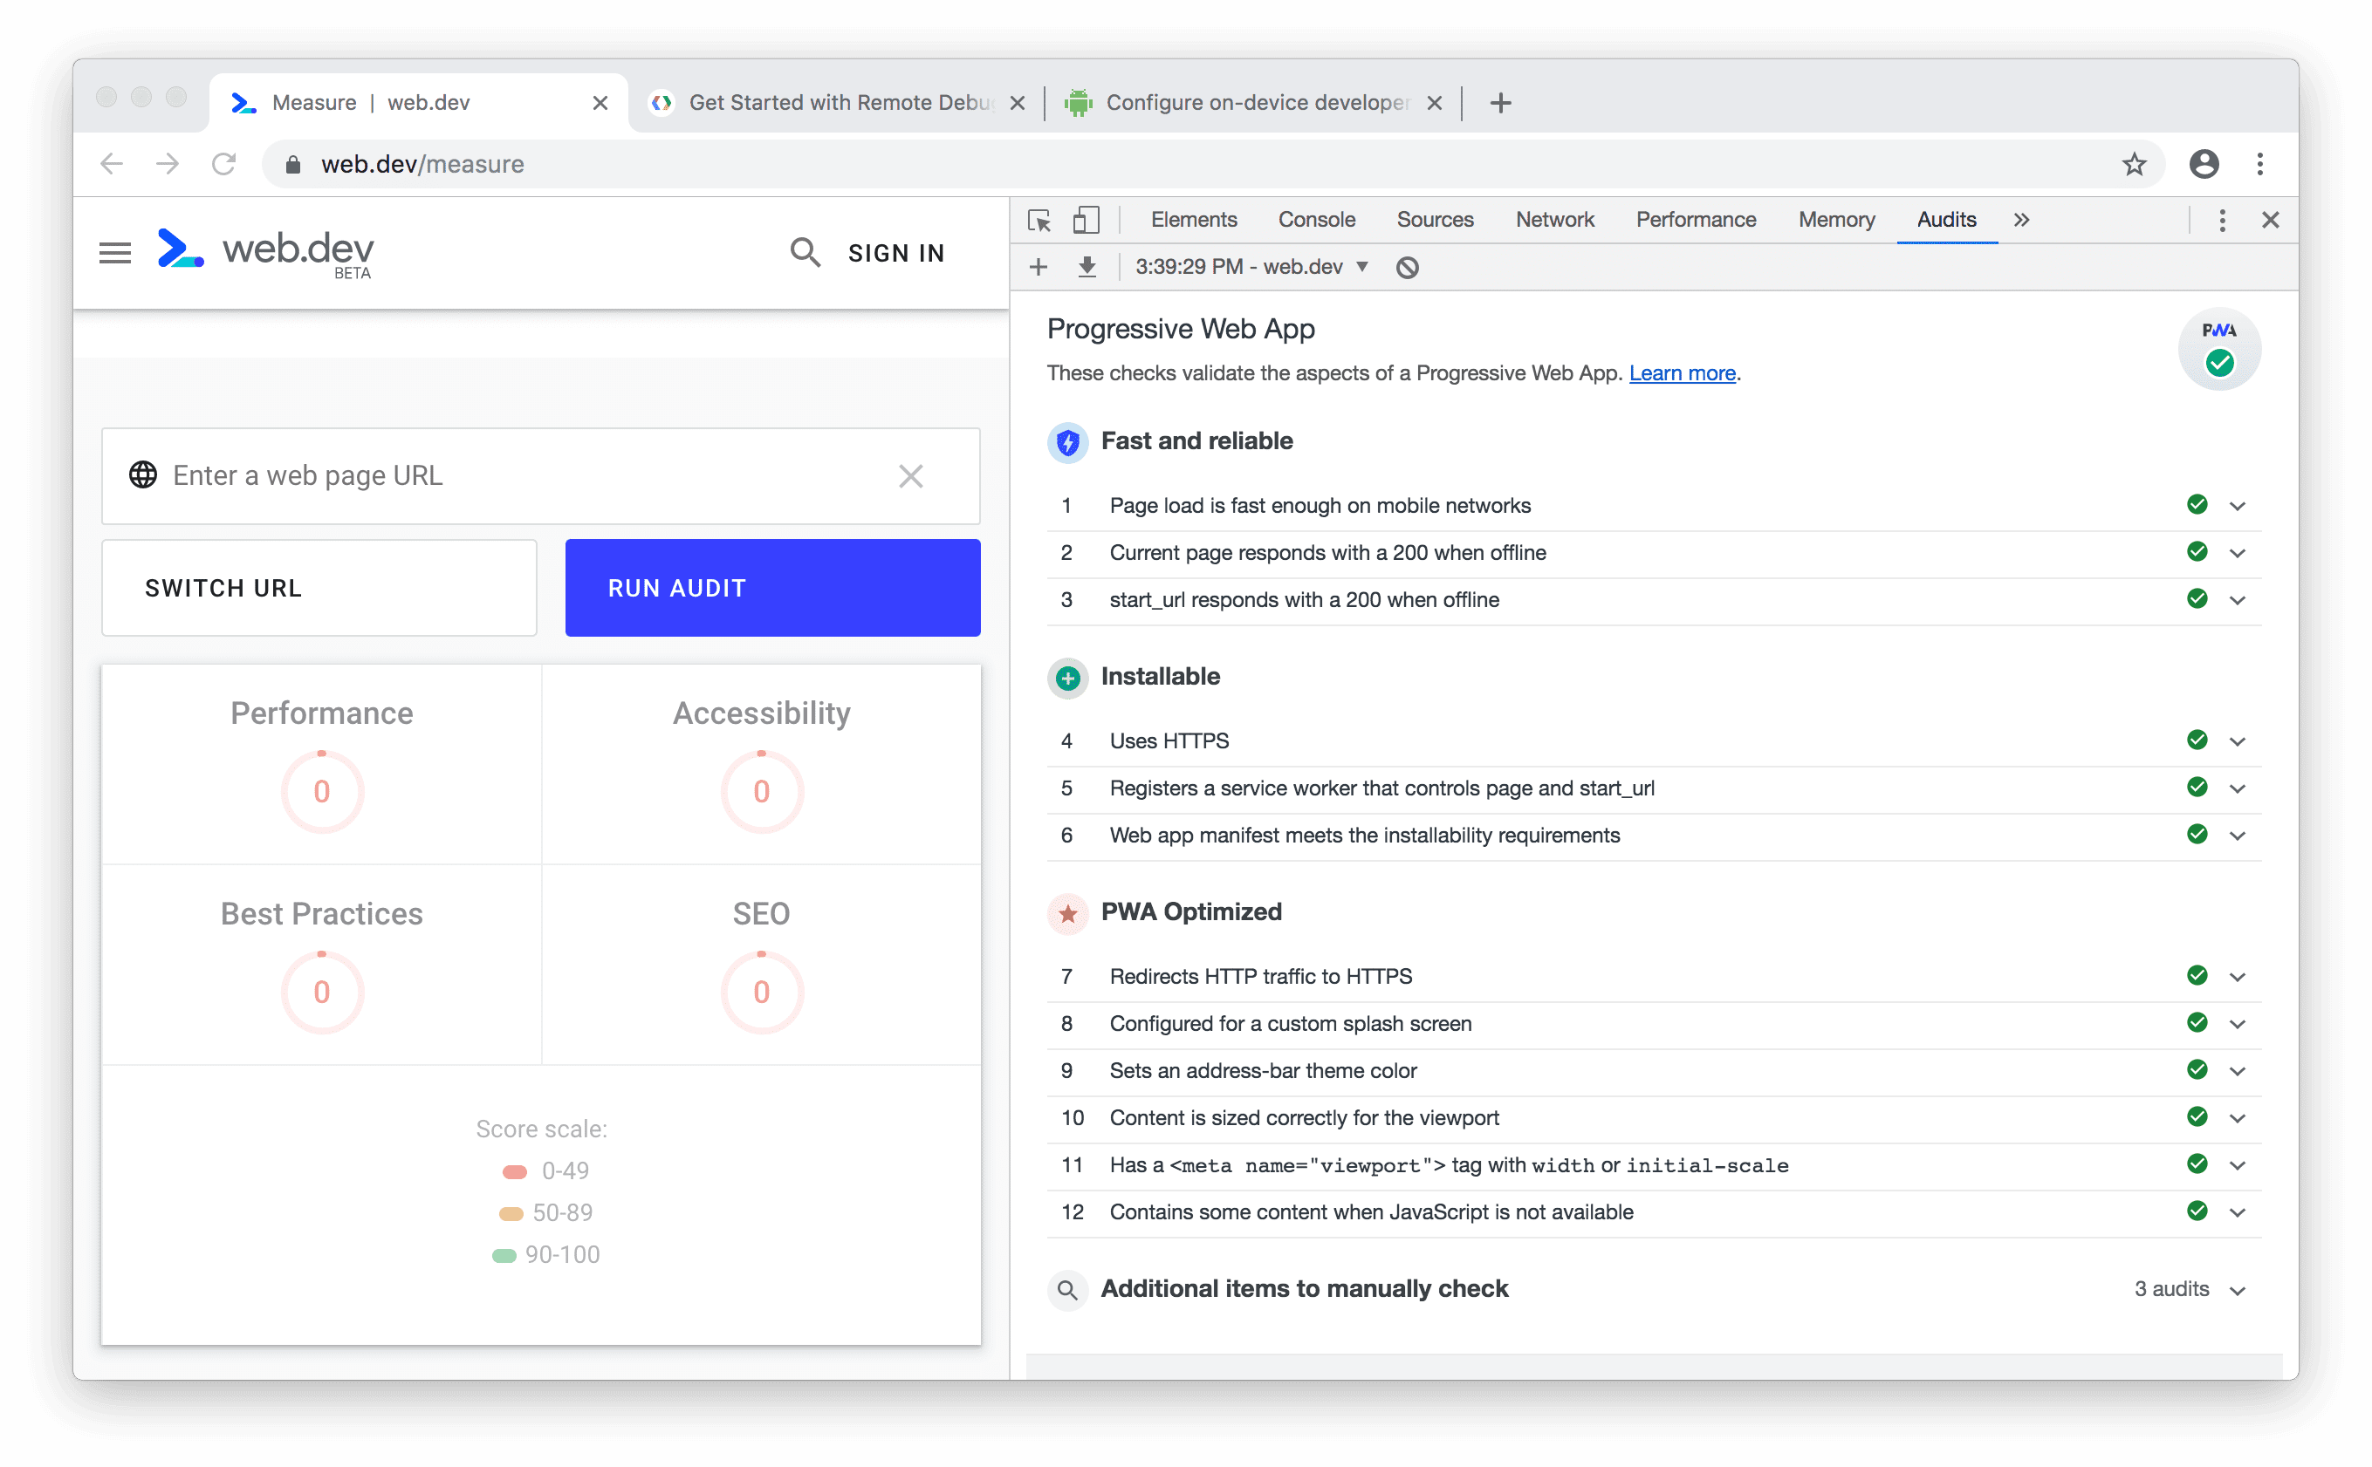2372x1467 pixels.
Task: Click the Performance panel tab
Action: [x=1696, y=220]
